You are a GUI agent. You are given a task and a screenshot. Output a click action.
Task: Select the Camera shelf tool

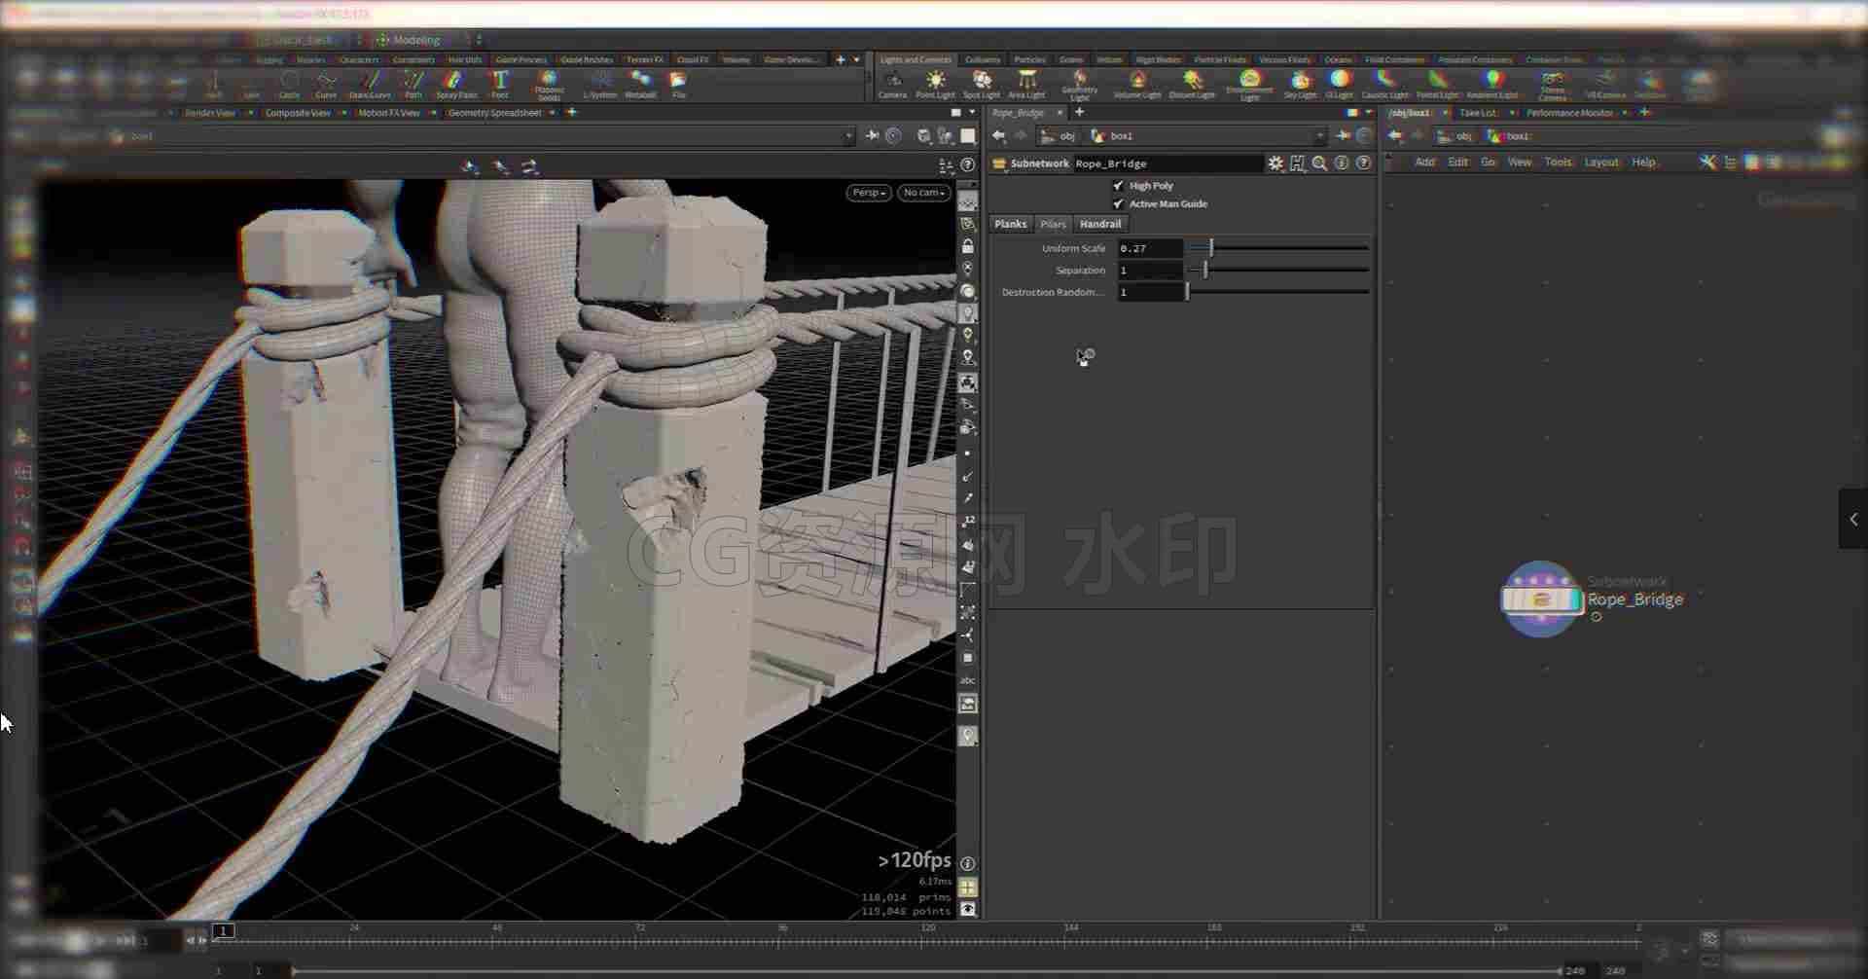pos(892,84)
